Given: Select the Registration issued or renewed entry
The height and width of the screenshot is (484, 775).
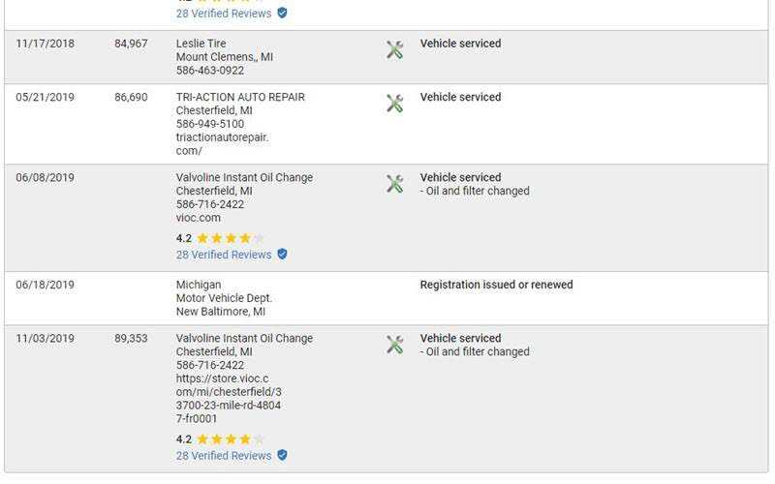Looking at the screenshot, I should click(x=496, y=285).
